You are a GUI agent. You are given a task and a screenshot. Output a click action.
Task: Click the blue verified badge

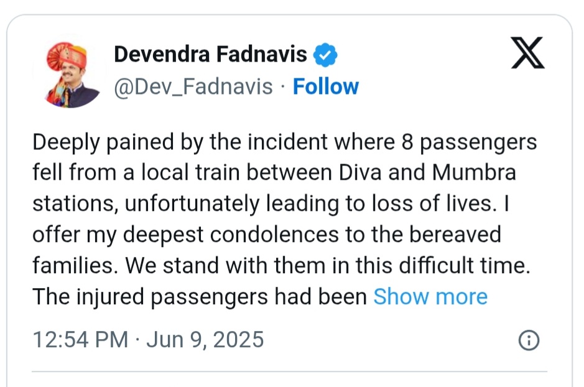325,55
